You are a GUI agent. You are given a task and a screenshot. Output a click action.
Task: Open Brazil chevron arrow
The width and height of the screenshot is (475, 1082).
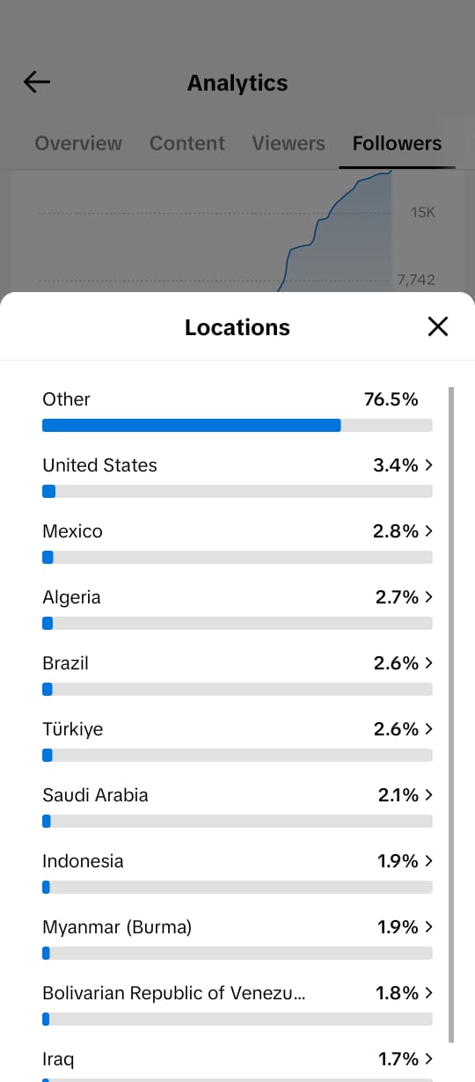(428, 663)
